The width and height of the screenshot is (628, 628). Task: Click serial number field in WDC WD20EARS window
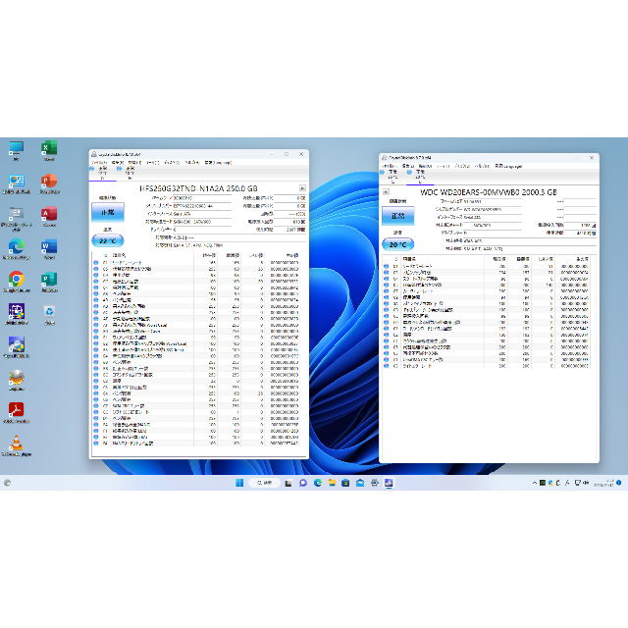tap(493, 209)
